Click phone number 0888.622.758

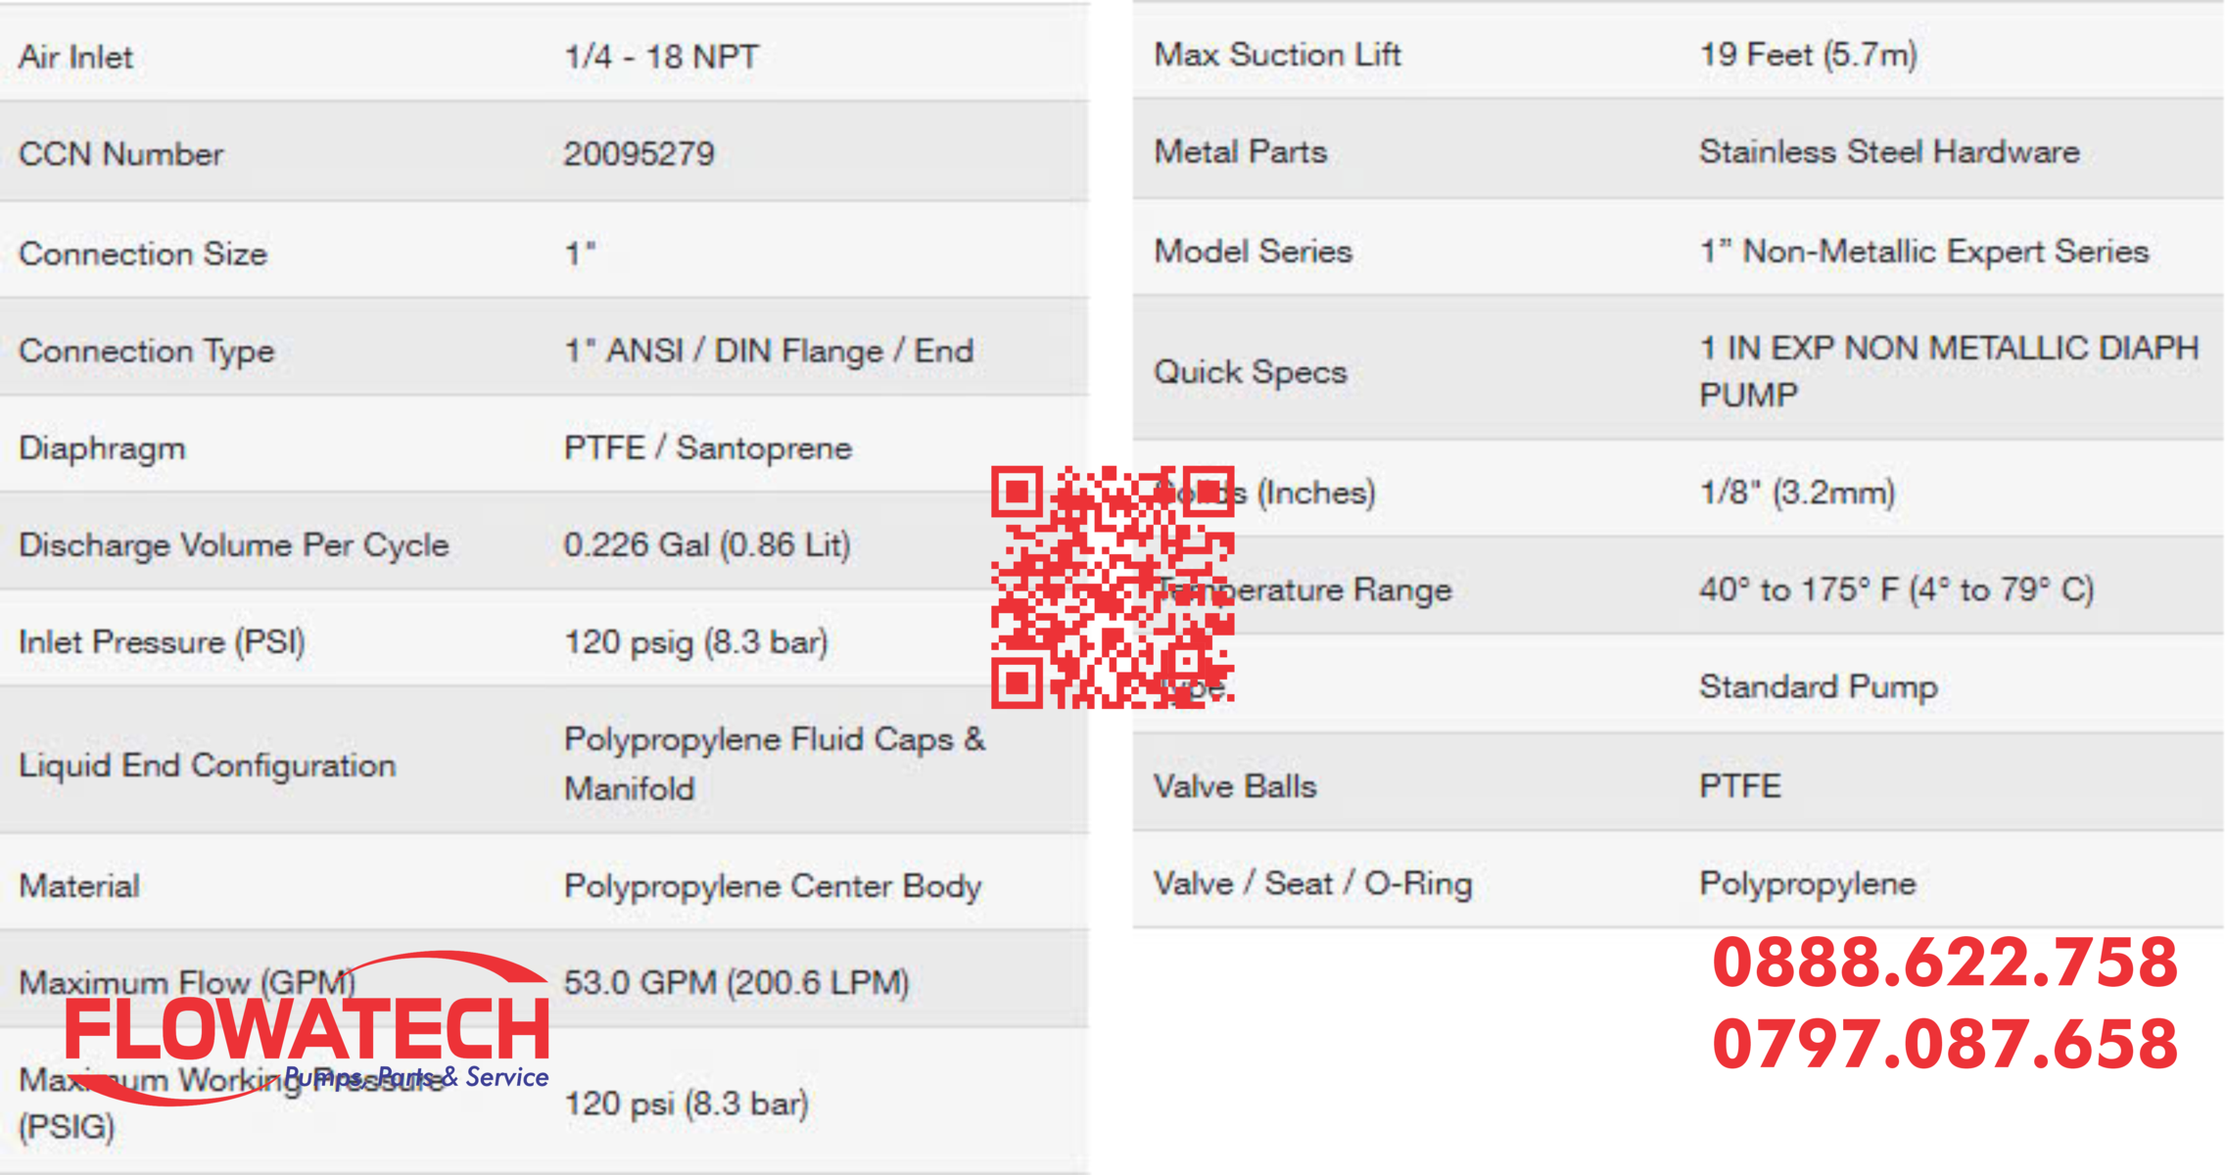tap(1945, 963)
